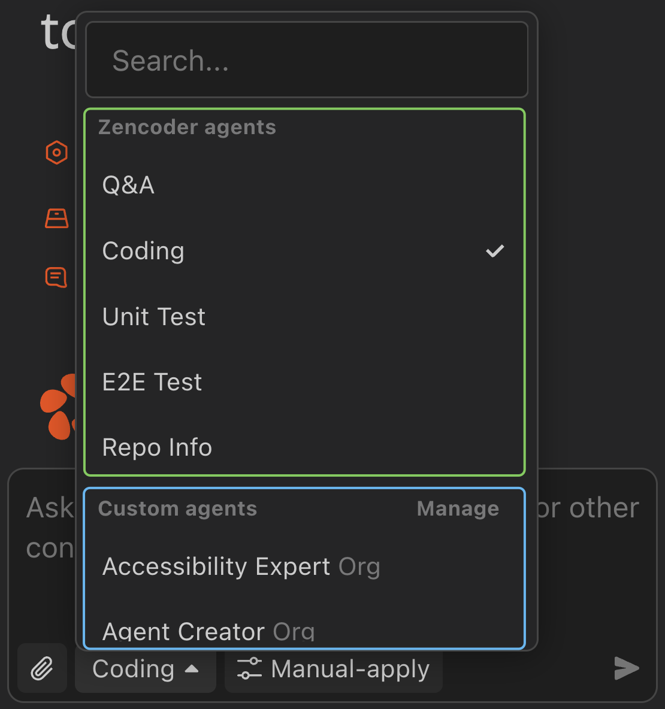The width and height of the screenshot is (665, 709).
Task: Open the Zencoder inbox tray icon
Action: [x=56, y=218]
